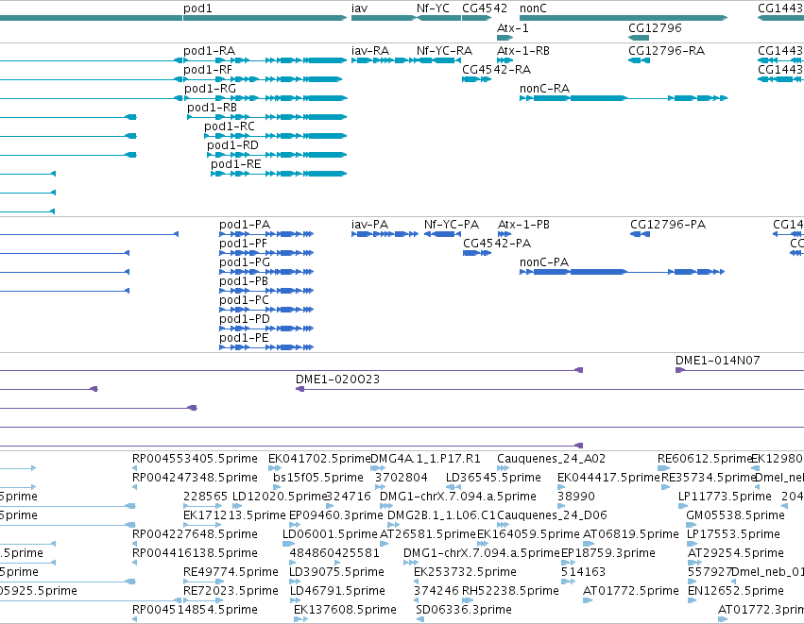Image resolution: width=804 pixels, height=624 pixels.
Task: Pick protein pod1-PC
Action: (x=244, y=301)
